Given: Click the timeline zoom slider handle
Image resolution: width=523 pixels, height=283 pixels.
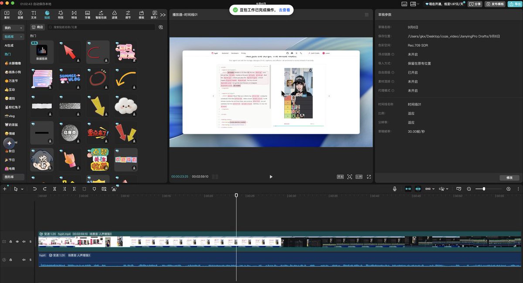Looking at the screenshot, I should coord(484,189).
